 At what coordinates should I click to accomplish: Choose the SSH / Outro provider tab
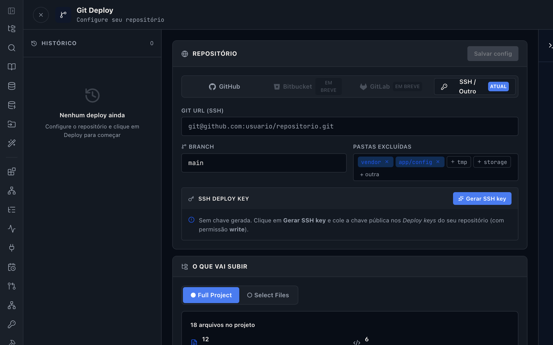(x=475, y=87)
